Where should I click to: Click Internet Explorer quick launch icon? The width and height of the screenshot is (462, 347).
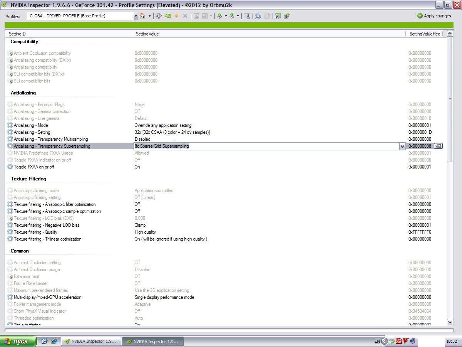(54, 341)
